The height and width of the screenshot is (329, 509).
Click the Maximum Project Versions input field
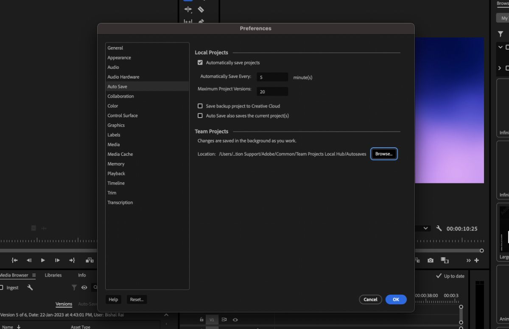tap(272, 91)
